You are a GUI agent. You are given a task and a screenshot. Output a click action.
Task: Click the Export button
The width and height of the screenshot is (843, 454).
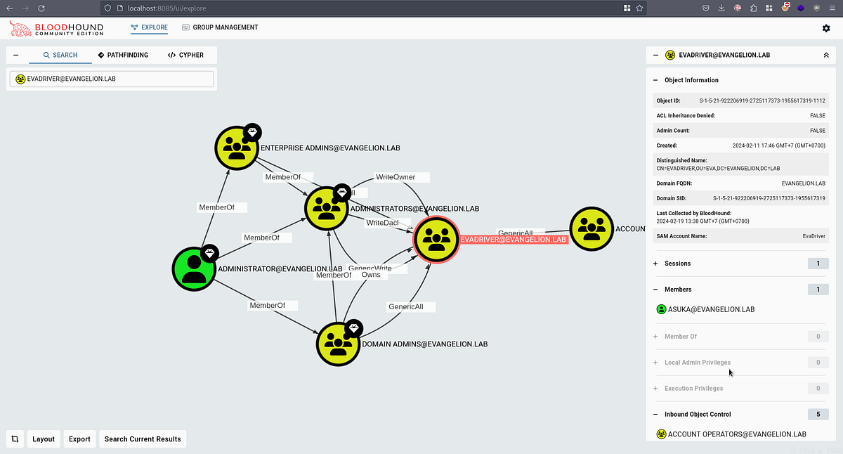point(79,439)
